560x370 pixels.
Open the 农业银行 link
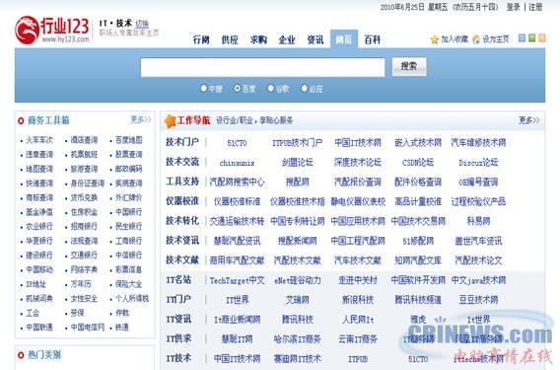(39, 226)
